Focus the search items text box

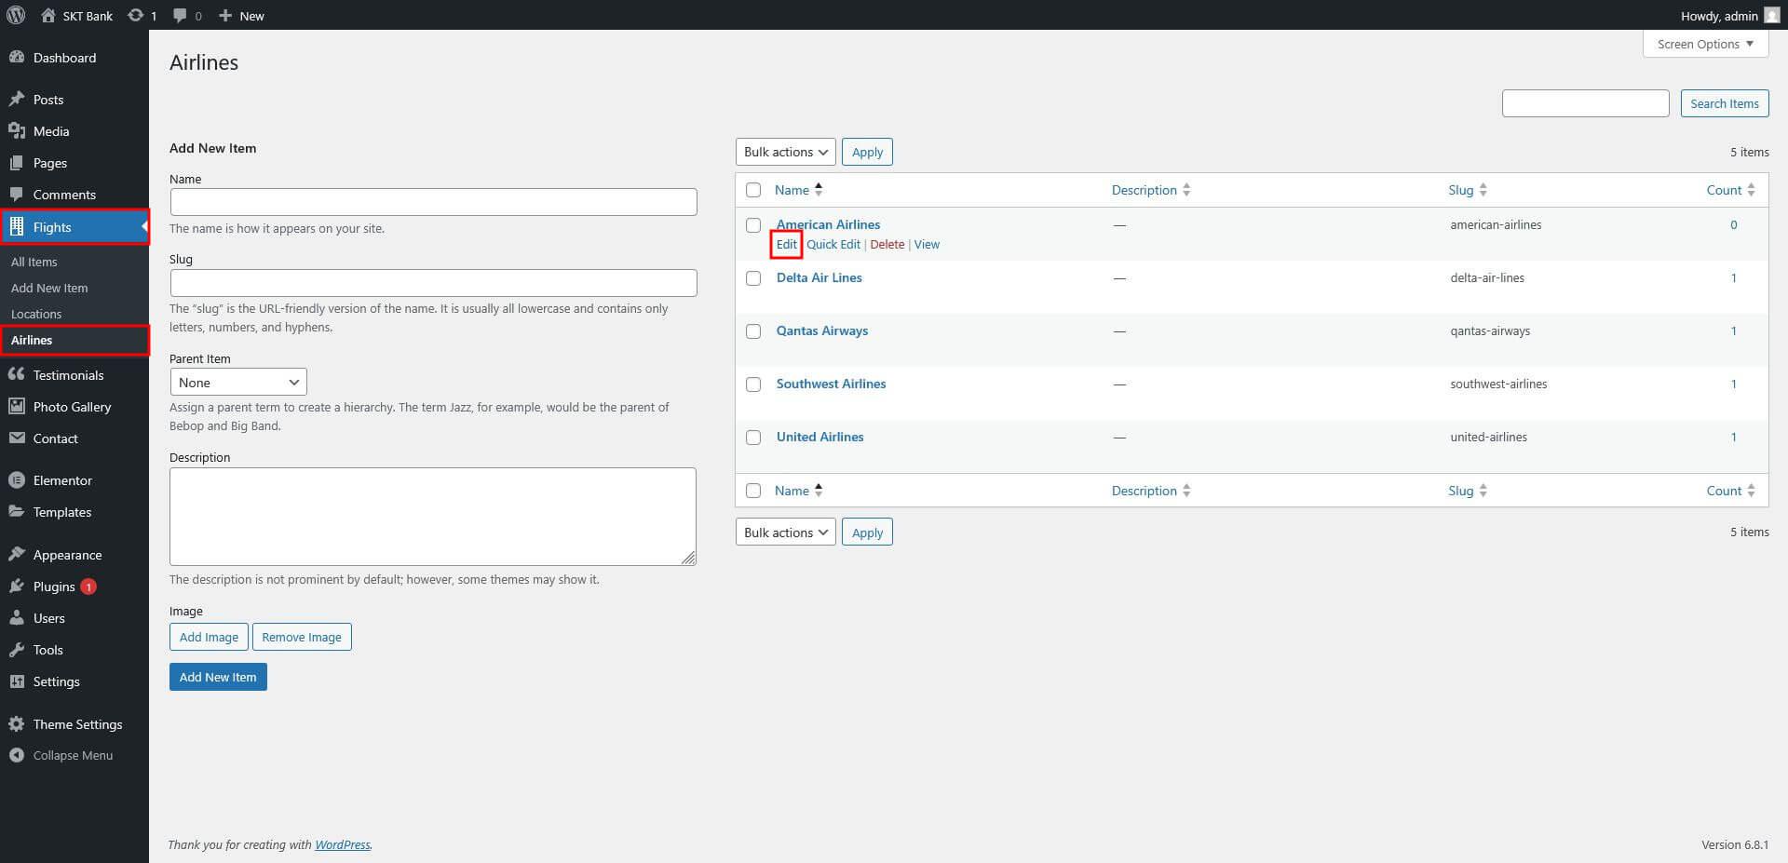(1585, 103)
